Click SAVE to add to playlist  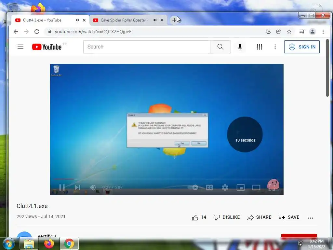(289, 217)
